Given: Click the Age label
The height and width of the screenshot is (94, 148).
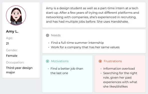Looking at the screenshot, I should point(9,38).
